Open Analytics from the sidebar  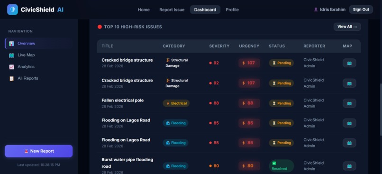pos(39,67)
